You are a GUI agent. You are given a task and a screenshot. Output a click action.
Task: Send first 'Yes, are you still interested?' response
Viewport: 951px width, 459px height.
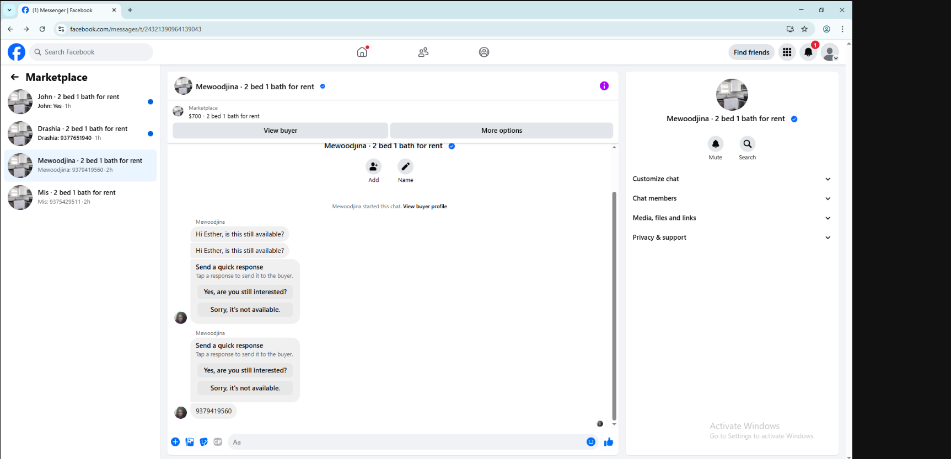click(x=245, y=292)
